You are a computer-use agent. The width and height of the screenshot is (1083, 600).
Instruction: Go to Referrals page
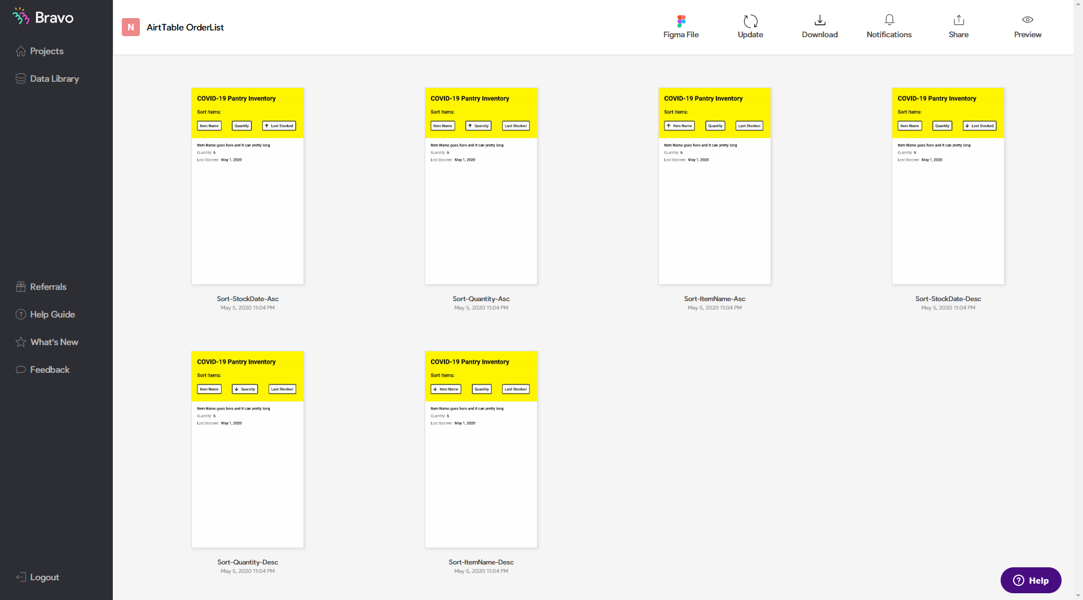coord(48,287)
